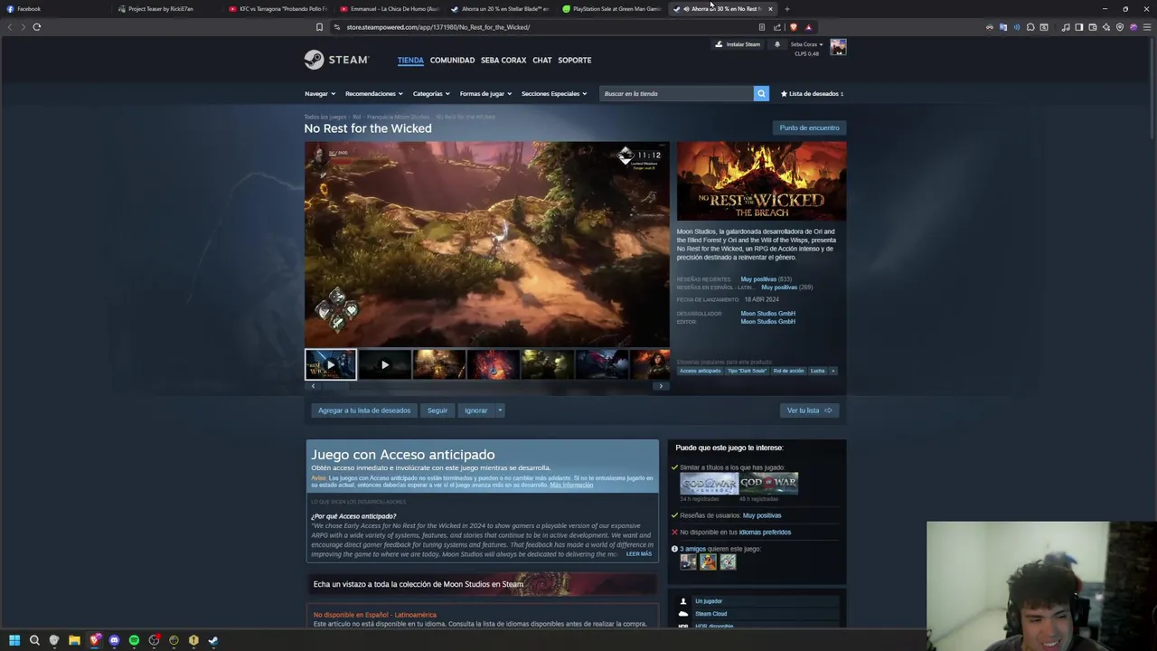The image size is (1157, 651).
Task: Open Moon Studios GmbH developer link
Action: coord(767,313)
